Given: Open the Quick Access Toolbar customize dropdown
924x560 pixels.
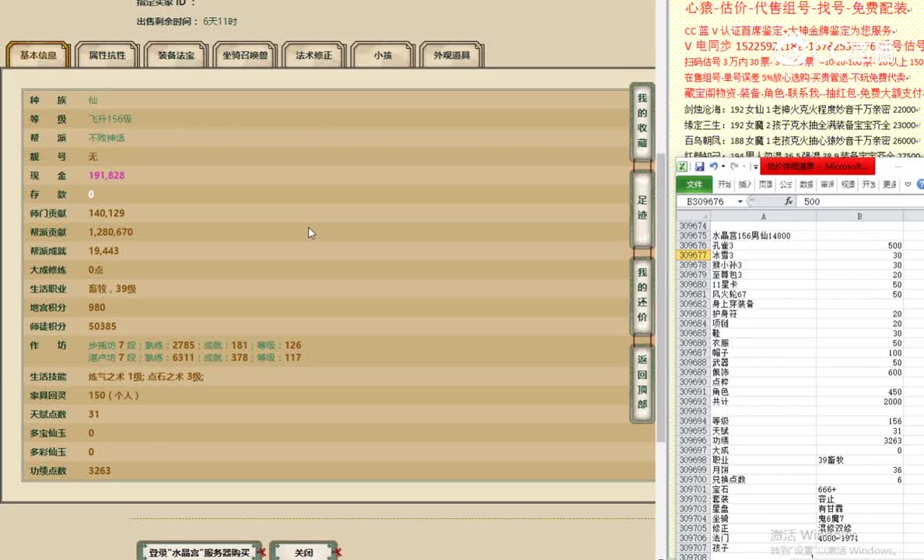Looking at the screenshot, I should (x=756, y=167).
